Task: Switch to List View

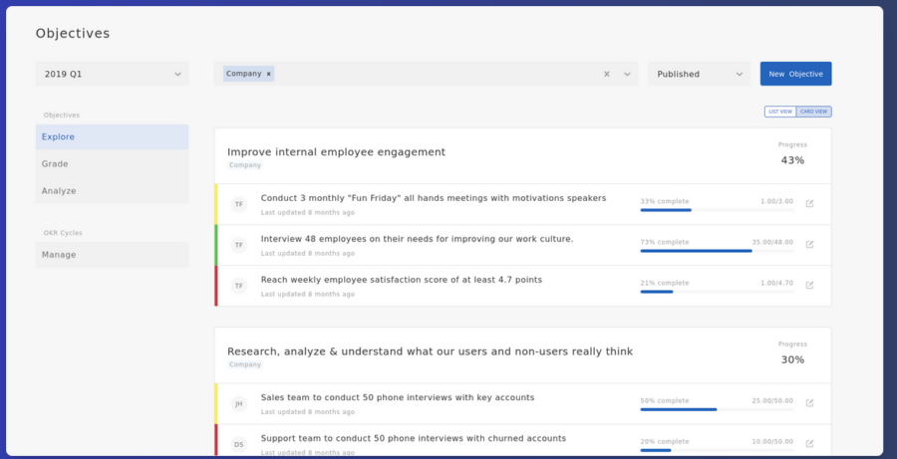Action: (x=780, y=112)
